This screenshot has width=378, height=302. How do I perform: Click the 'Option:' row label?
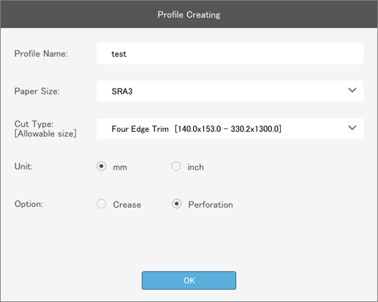pos(29,204)
